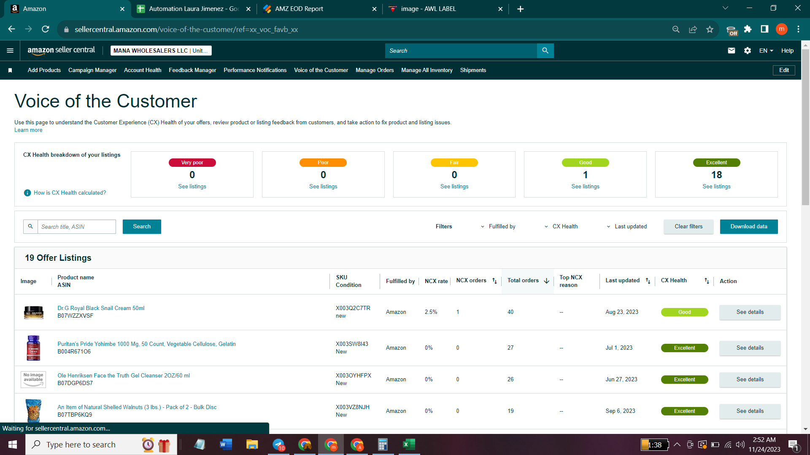810x455 pixels.
Task: Sort by Last updated arrows icon
Action: pos(648,281)
